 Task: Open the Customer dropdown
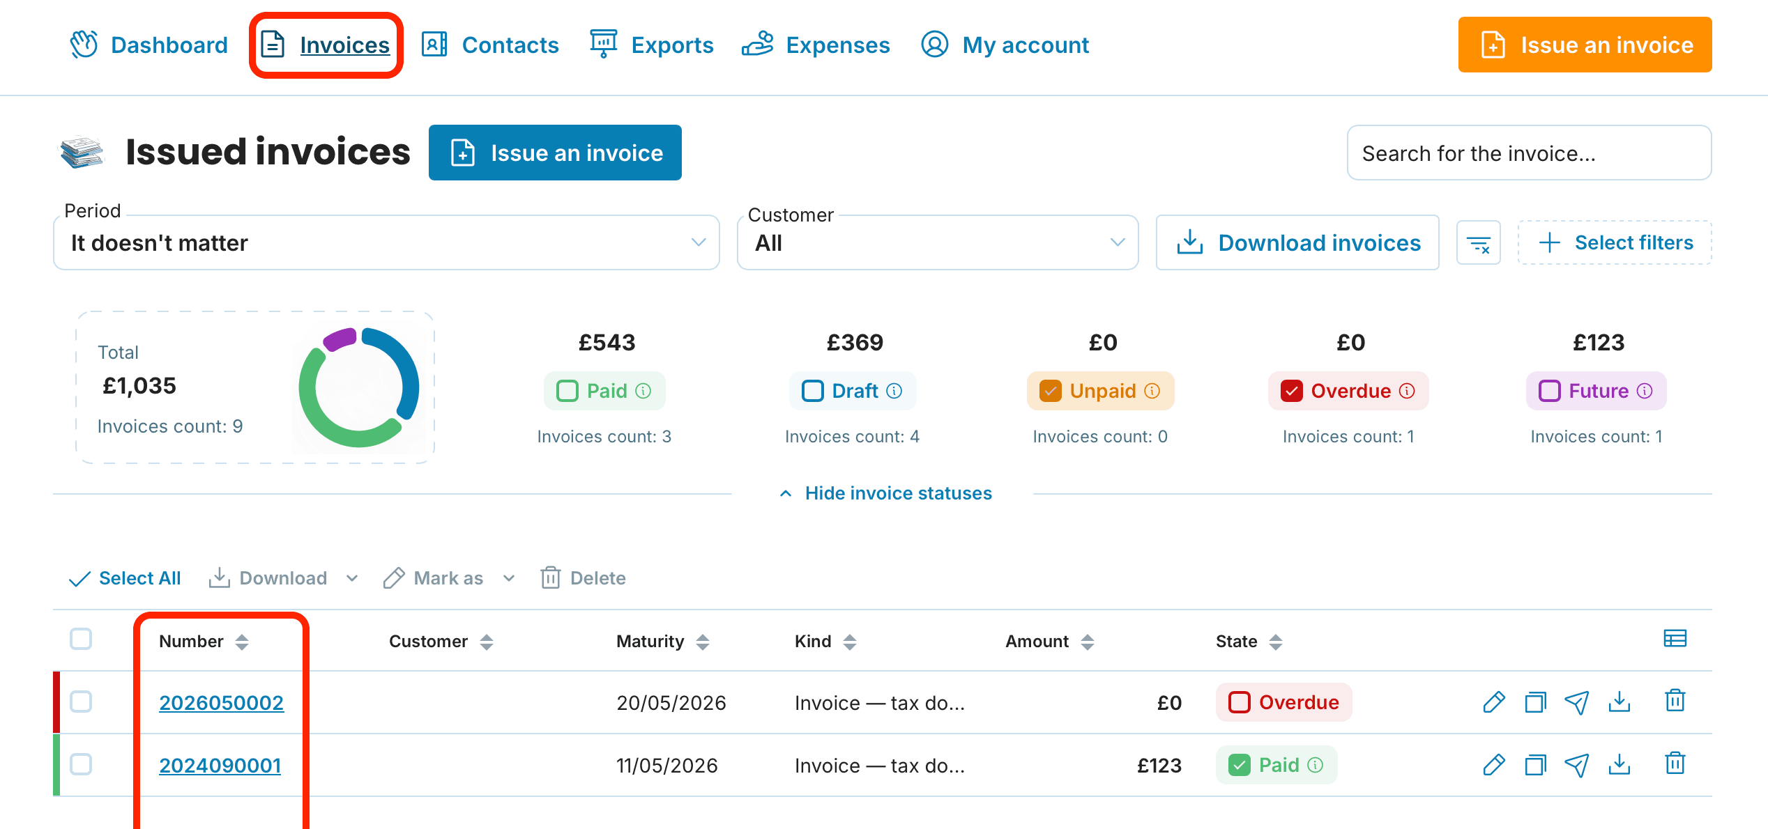(938, 242)
